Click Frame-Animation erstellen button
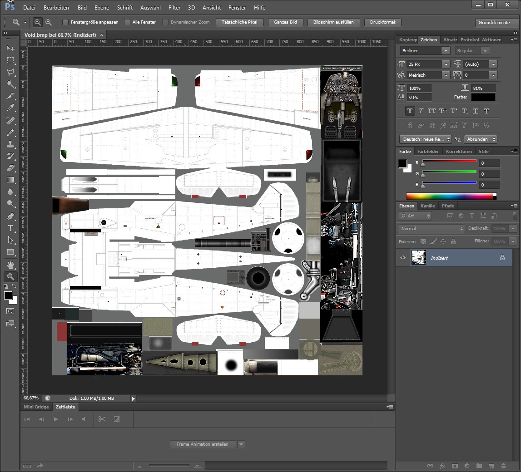Image resolution: width=521 pixels, height=472 pixels. 203,444
